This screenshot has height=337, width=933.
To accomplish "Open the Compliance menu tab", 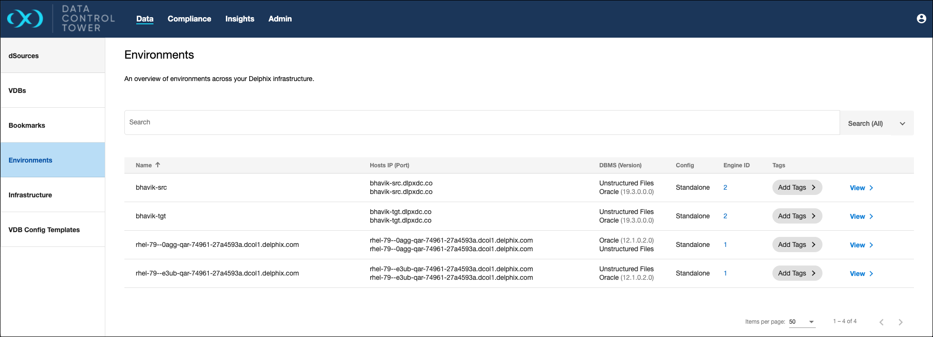I will (189, 19).
